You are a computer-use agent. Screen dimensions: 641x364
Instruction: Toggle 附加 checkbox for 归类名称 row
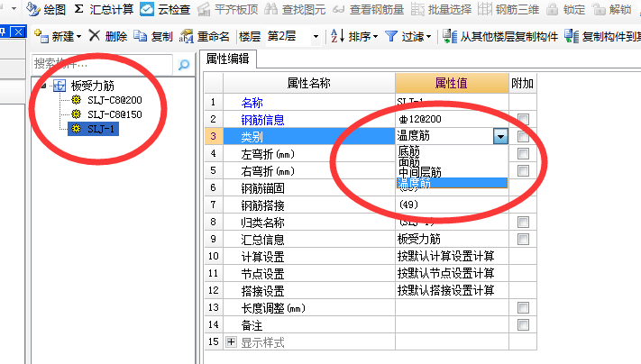tap(523, 223)
